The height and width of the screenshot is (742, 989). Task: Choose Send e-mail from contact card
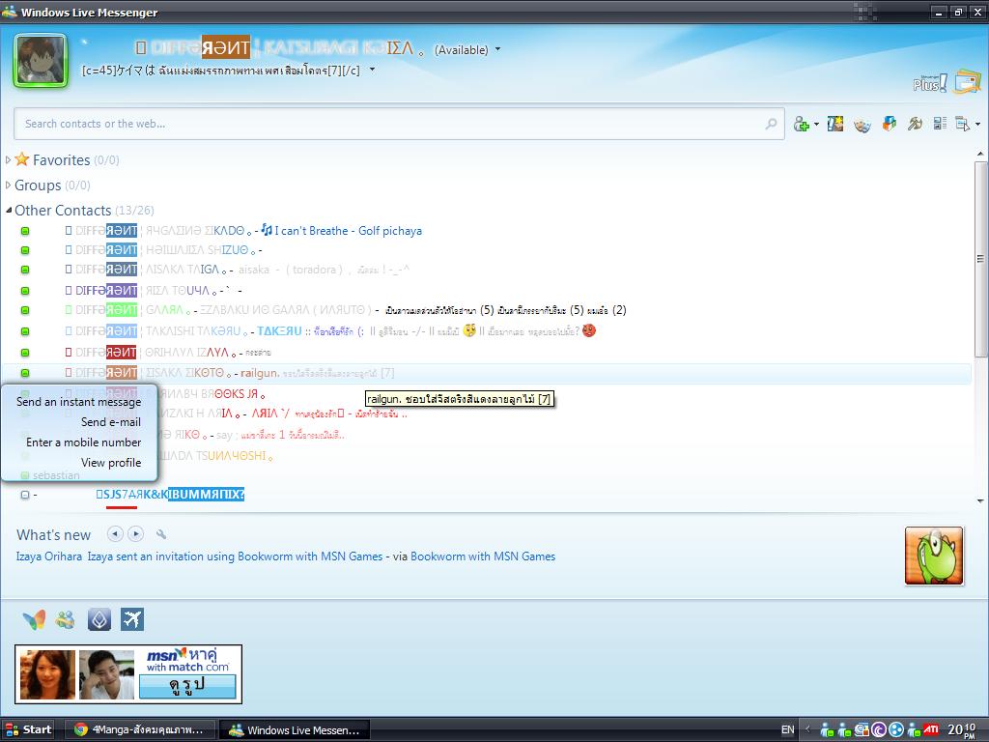(111, 422)
